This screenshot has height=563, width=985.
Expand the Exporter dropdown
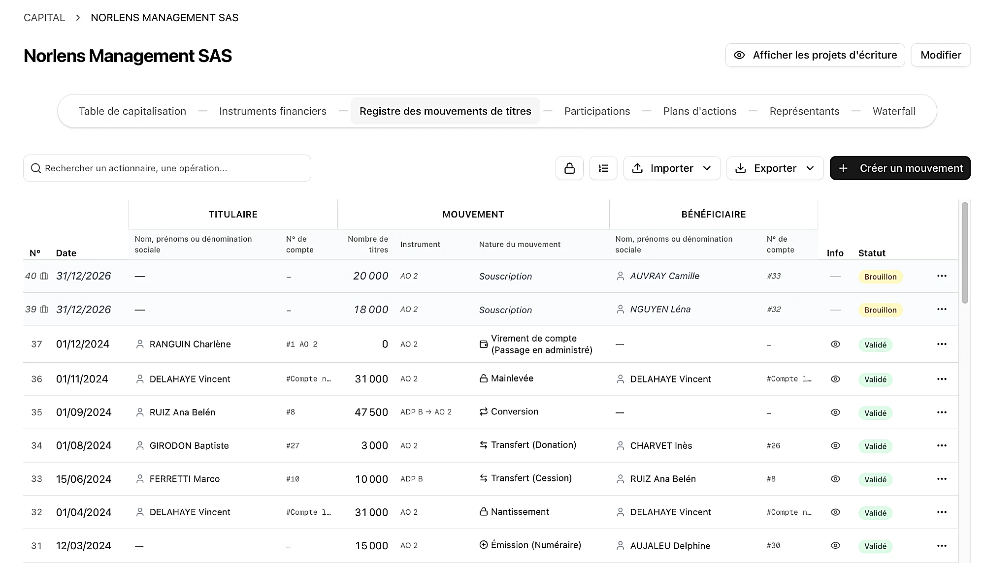coord(775,168)
